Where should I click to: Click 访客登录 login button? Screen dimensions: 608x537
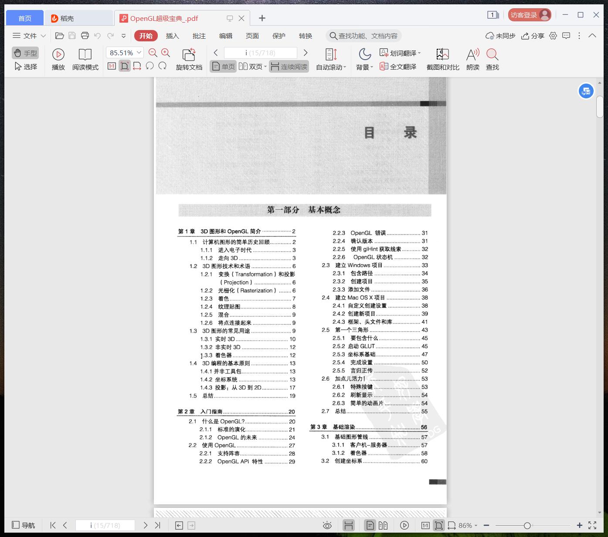(530, 15)
